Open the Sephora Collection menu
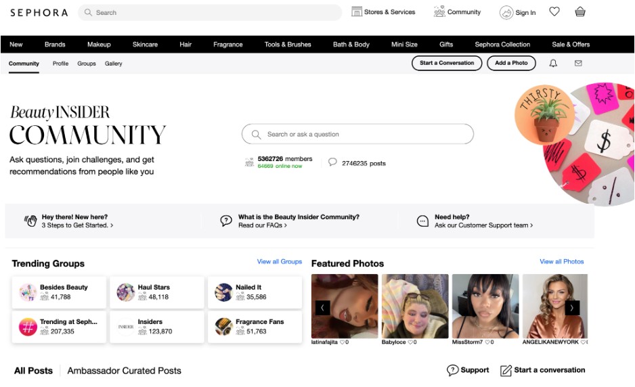 click(x=502, y=45)
